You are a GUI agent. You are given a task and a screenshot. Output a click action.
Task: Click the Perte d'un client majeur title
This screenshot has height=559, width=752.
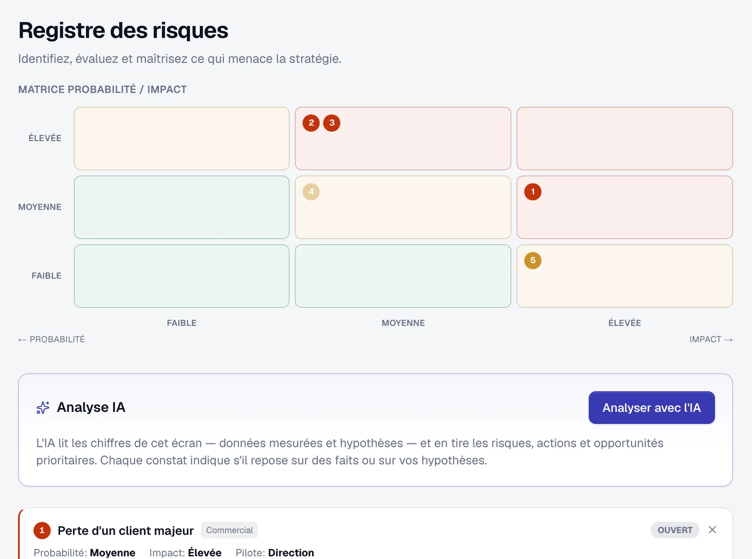pyautogui.click(x=125, y=530)
